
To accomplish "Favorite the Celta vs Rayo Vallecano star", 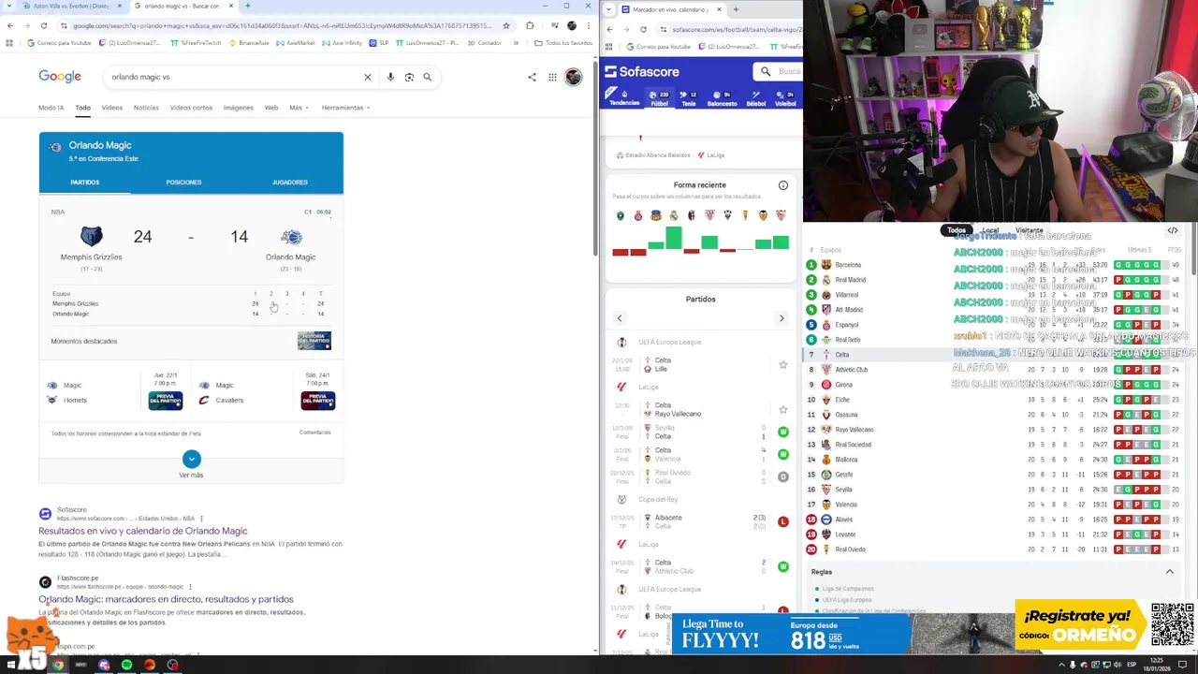I will pos(783,410).
